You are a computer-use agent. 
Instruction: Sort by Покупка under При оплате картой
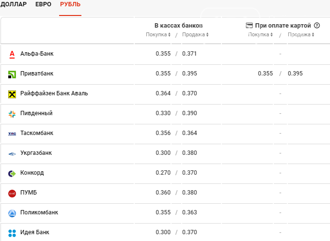click(x=261, y=35)
